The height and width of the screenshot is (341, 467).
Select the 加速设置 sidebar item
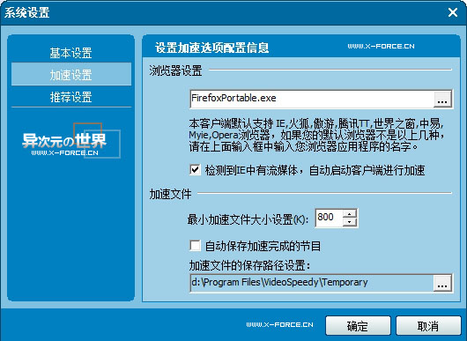click(70, 74)
